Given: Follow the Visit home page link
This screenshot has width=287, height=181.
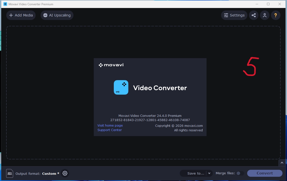Looking at the screenshot, I should pyautogui.click(x=110, y=126).
